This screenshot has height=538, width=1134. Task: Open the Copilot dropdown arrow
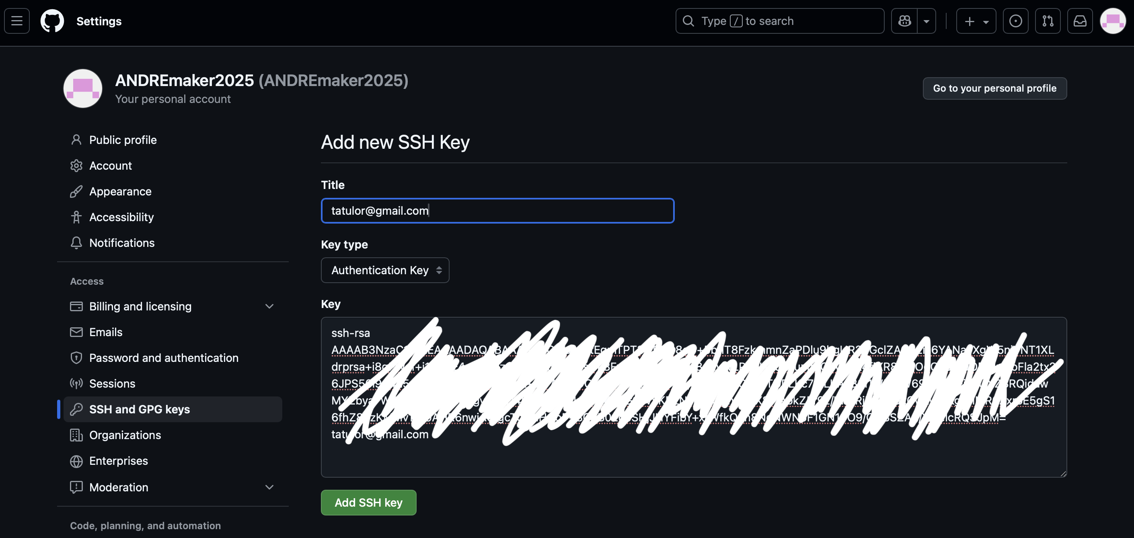pos(926,21)
